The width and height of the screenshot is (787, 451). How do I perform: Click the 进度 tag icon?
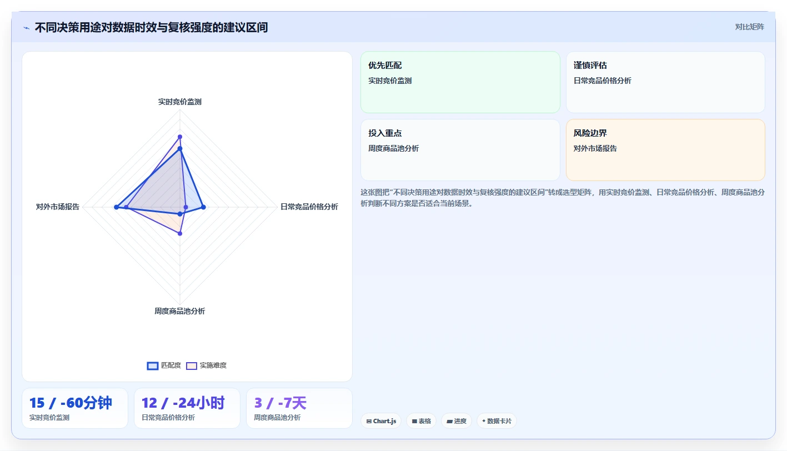tap(449, 422)
